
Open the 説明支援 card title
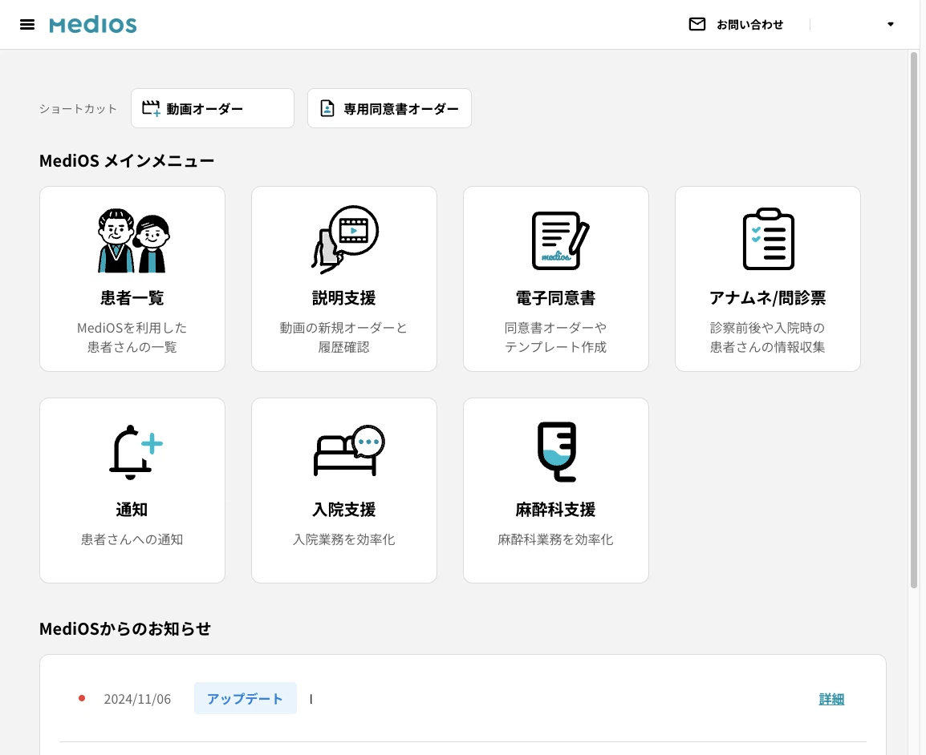point(344,298)
